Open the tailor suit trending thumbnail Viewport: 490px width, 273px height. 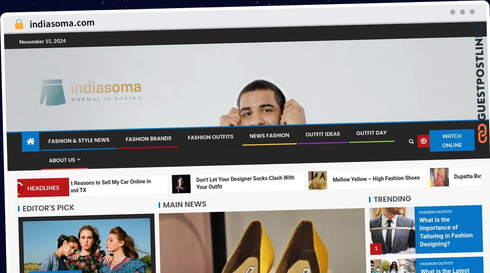click(392, 231)
